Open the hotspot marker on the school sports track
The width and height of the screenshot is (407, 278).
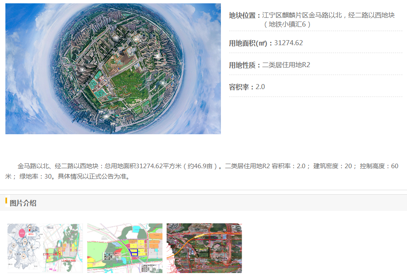[x=136, y=39]
